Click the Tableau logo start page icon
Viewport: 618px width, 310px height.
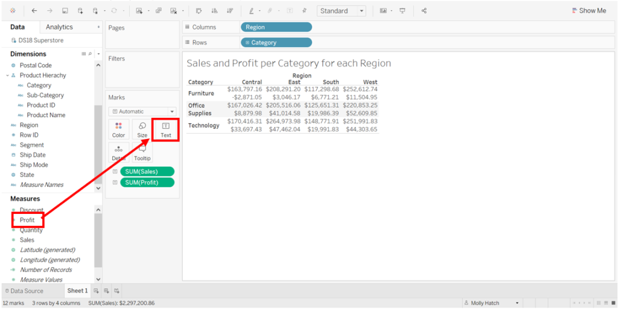click(13, 11)
